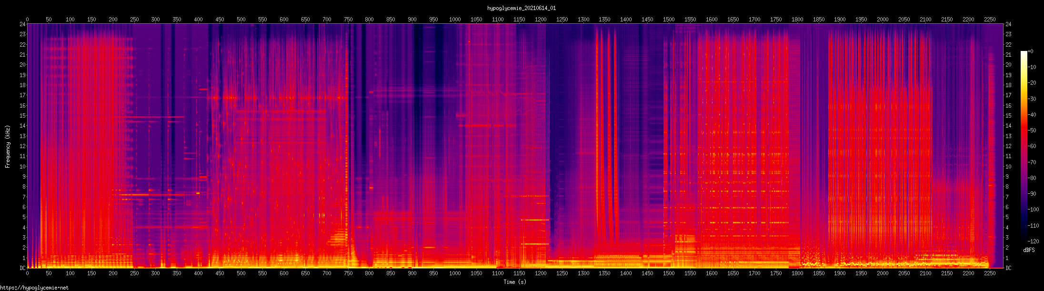Click the 12 label on the right frequency axis
The width and height of the screenshot is (1044, 291).
click(x=1008, y=146)
